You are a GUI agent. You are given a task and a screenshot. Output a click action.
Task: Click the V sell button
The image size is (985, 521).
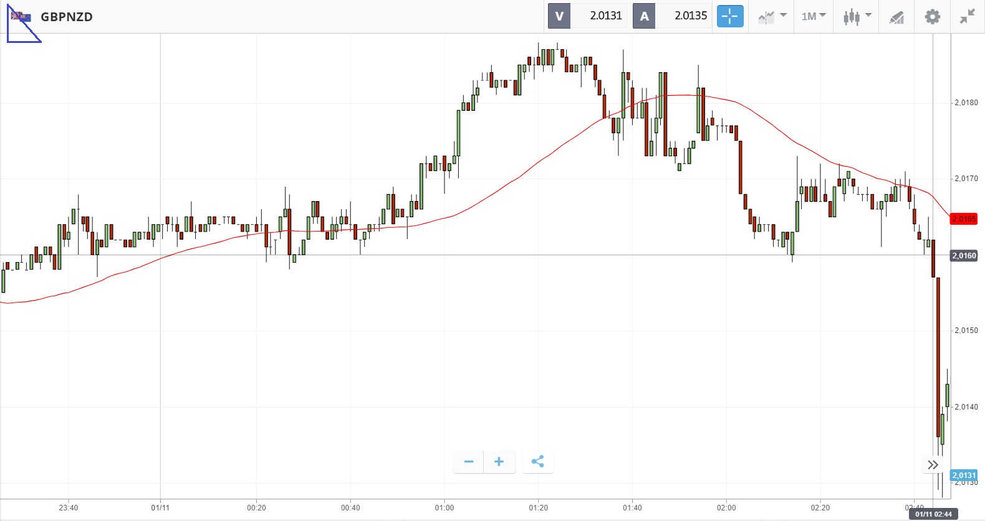pyautogui.click(x=559, y=16)
